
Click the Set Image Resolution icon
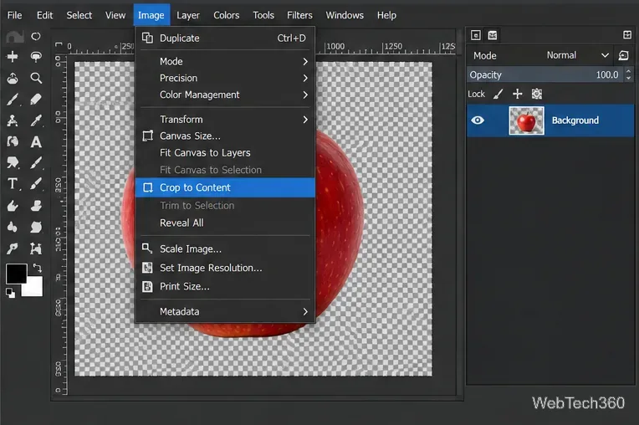[x=147, y=268]
